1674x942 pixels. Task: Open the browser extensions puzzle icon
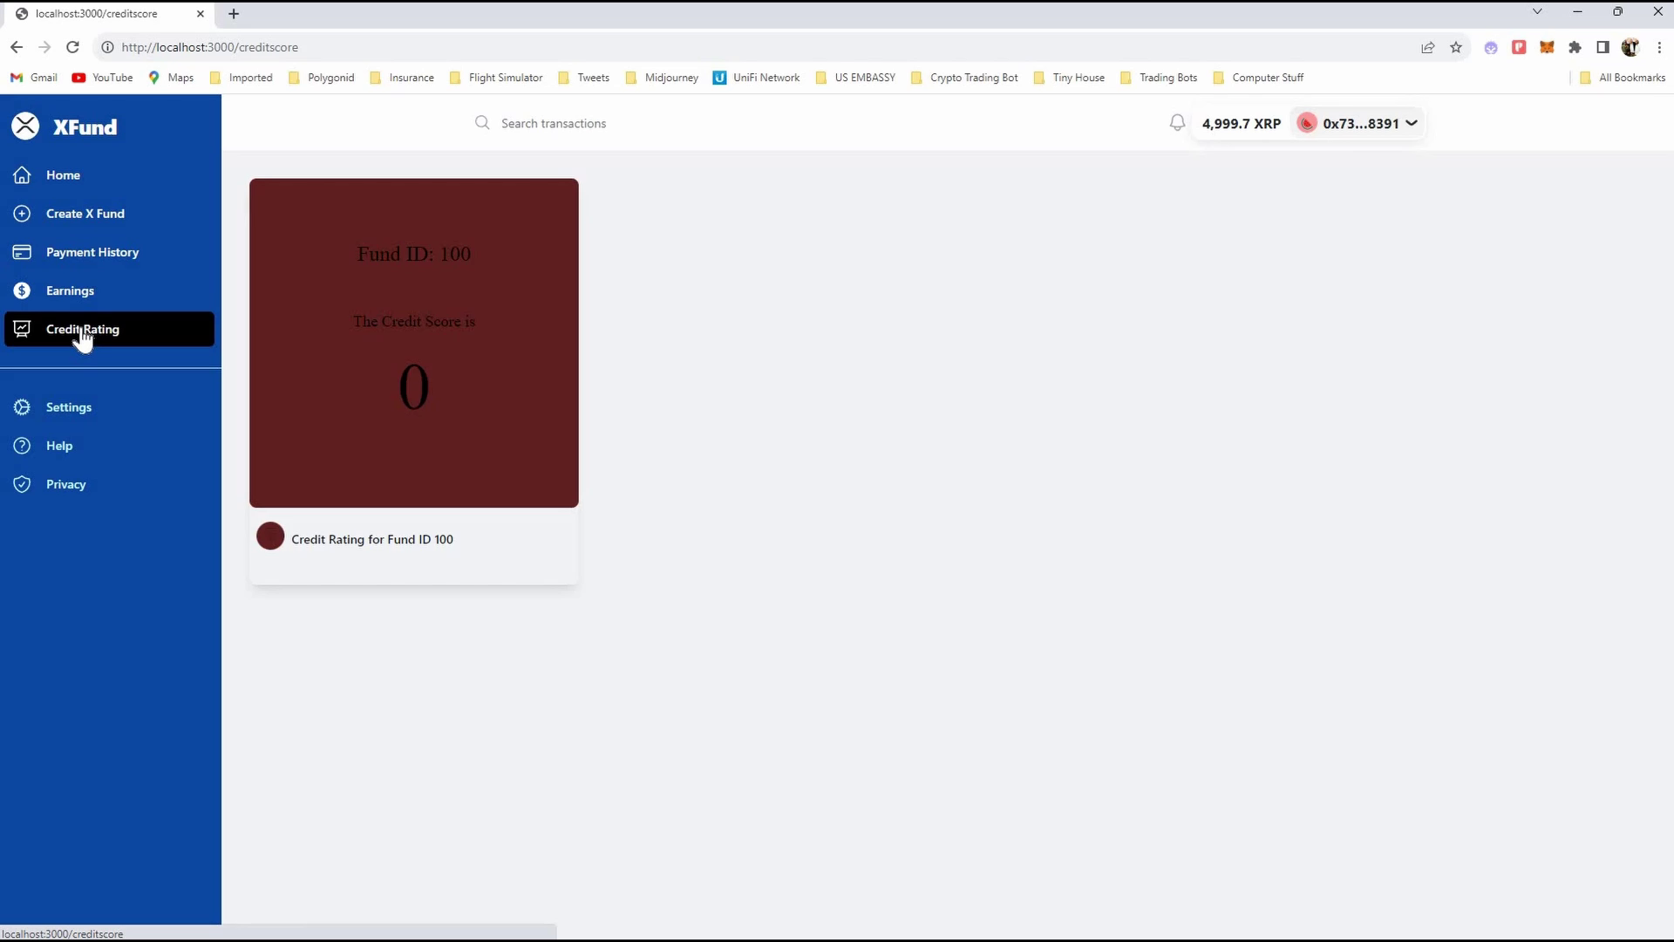click(1575, 47)
